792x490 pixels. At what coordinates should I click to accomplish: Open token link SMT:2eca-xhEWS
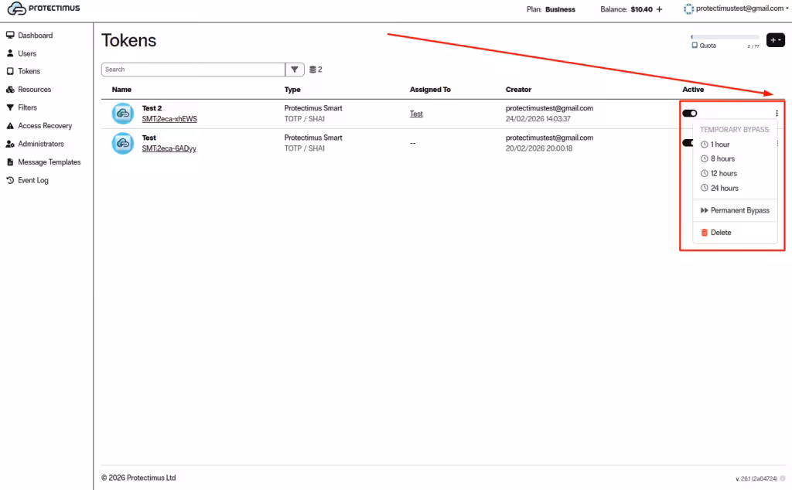point(169,119)
